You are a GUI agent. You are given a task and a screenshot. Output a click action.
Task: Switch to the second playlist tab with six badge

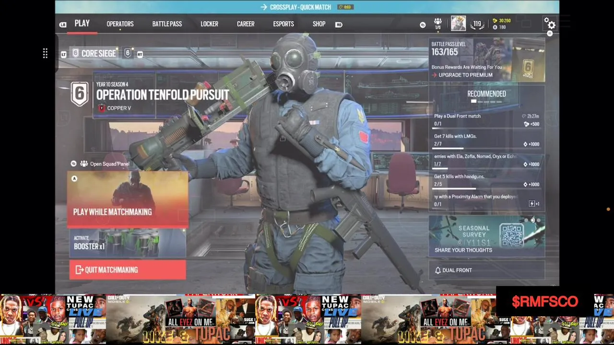(x=128, y=53)
